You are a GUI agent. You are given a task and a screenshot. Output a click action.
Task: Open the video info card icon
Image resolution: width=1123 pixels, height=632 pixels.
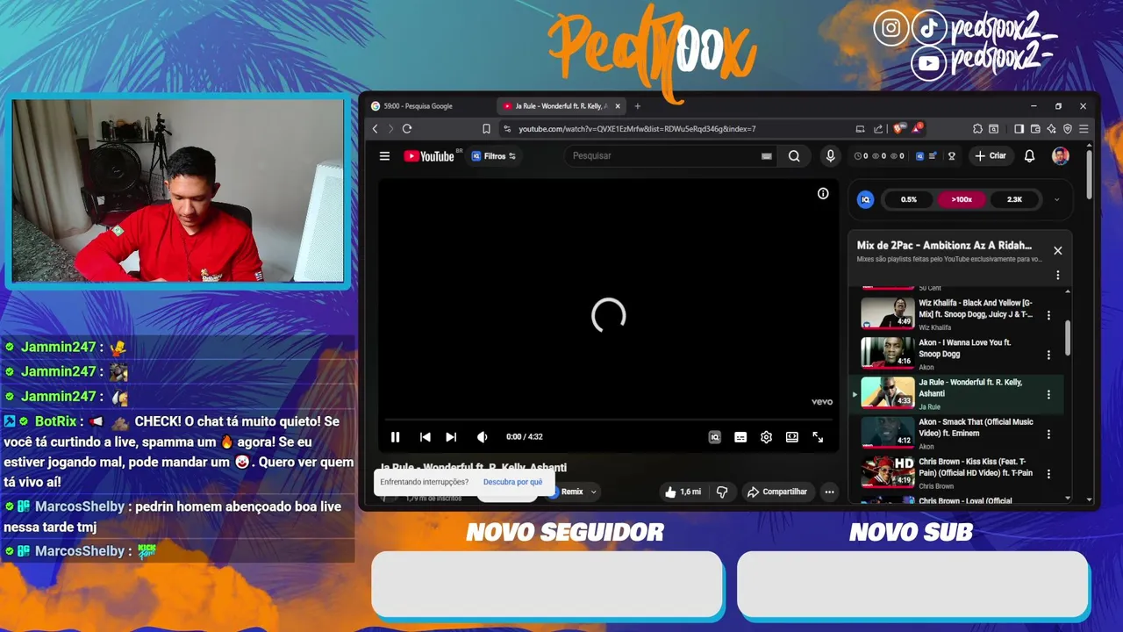tap(823, 193)
